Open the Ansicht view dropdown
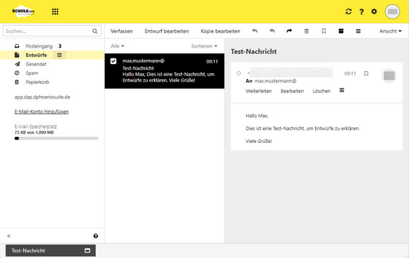 pos(390,31)
